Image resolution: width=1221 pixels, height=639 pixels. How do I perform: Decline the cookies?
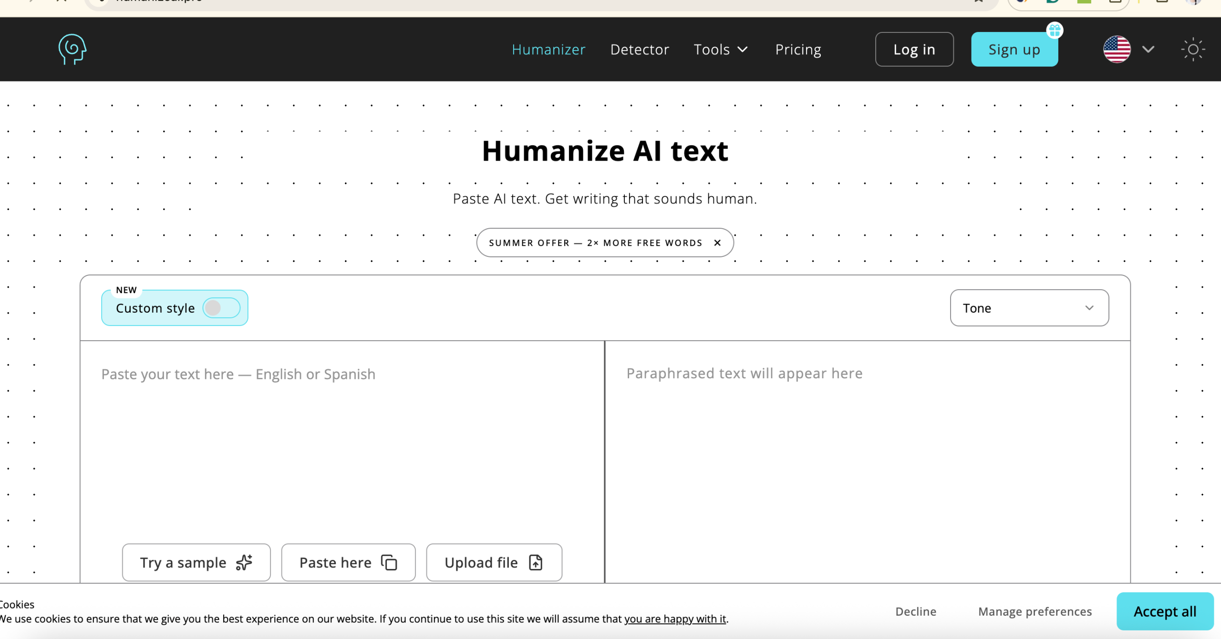pyautogui.click(x=916, y=611)
